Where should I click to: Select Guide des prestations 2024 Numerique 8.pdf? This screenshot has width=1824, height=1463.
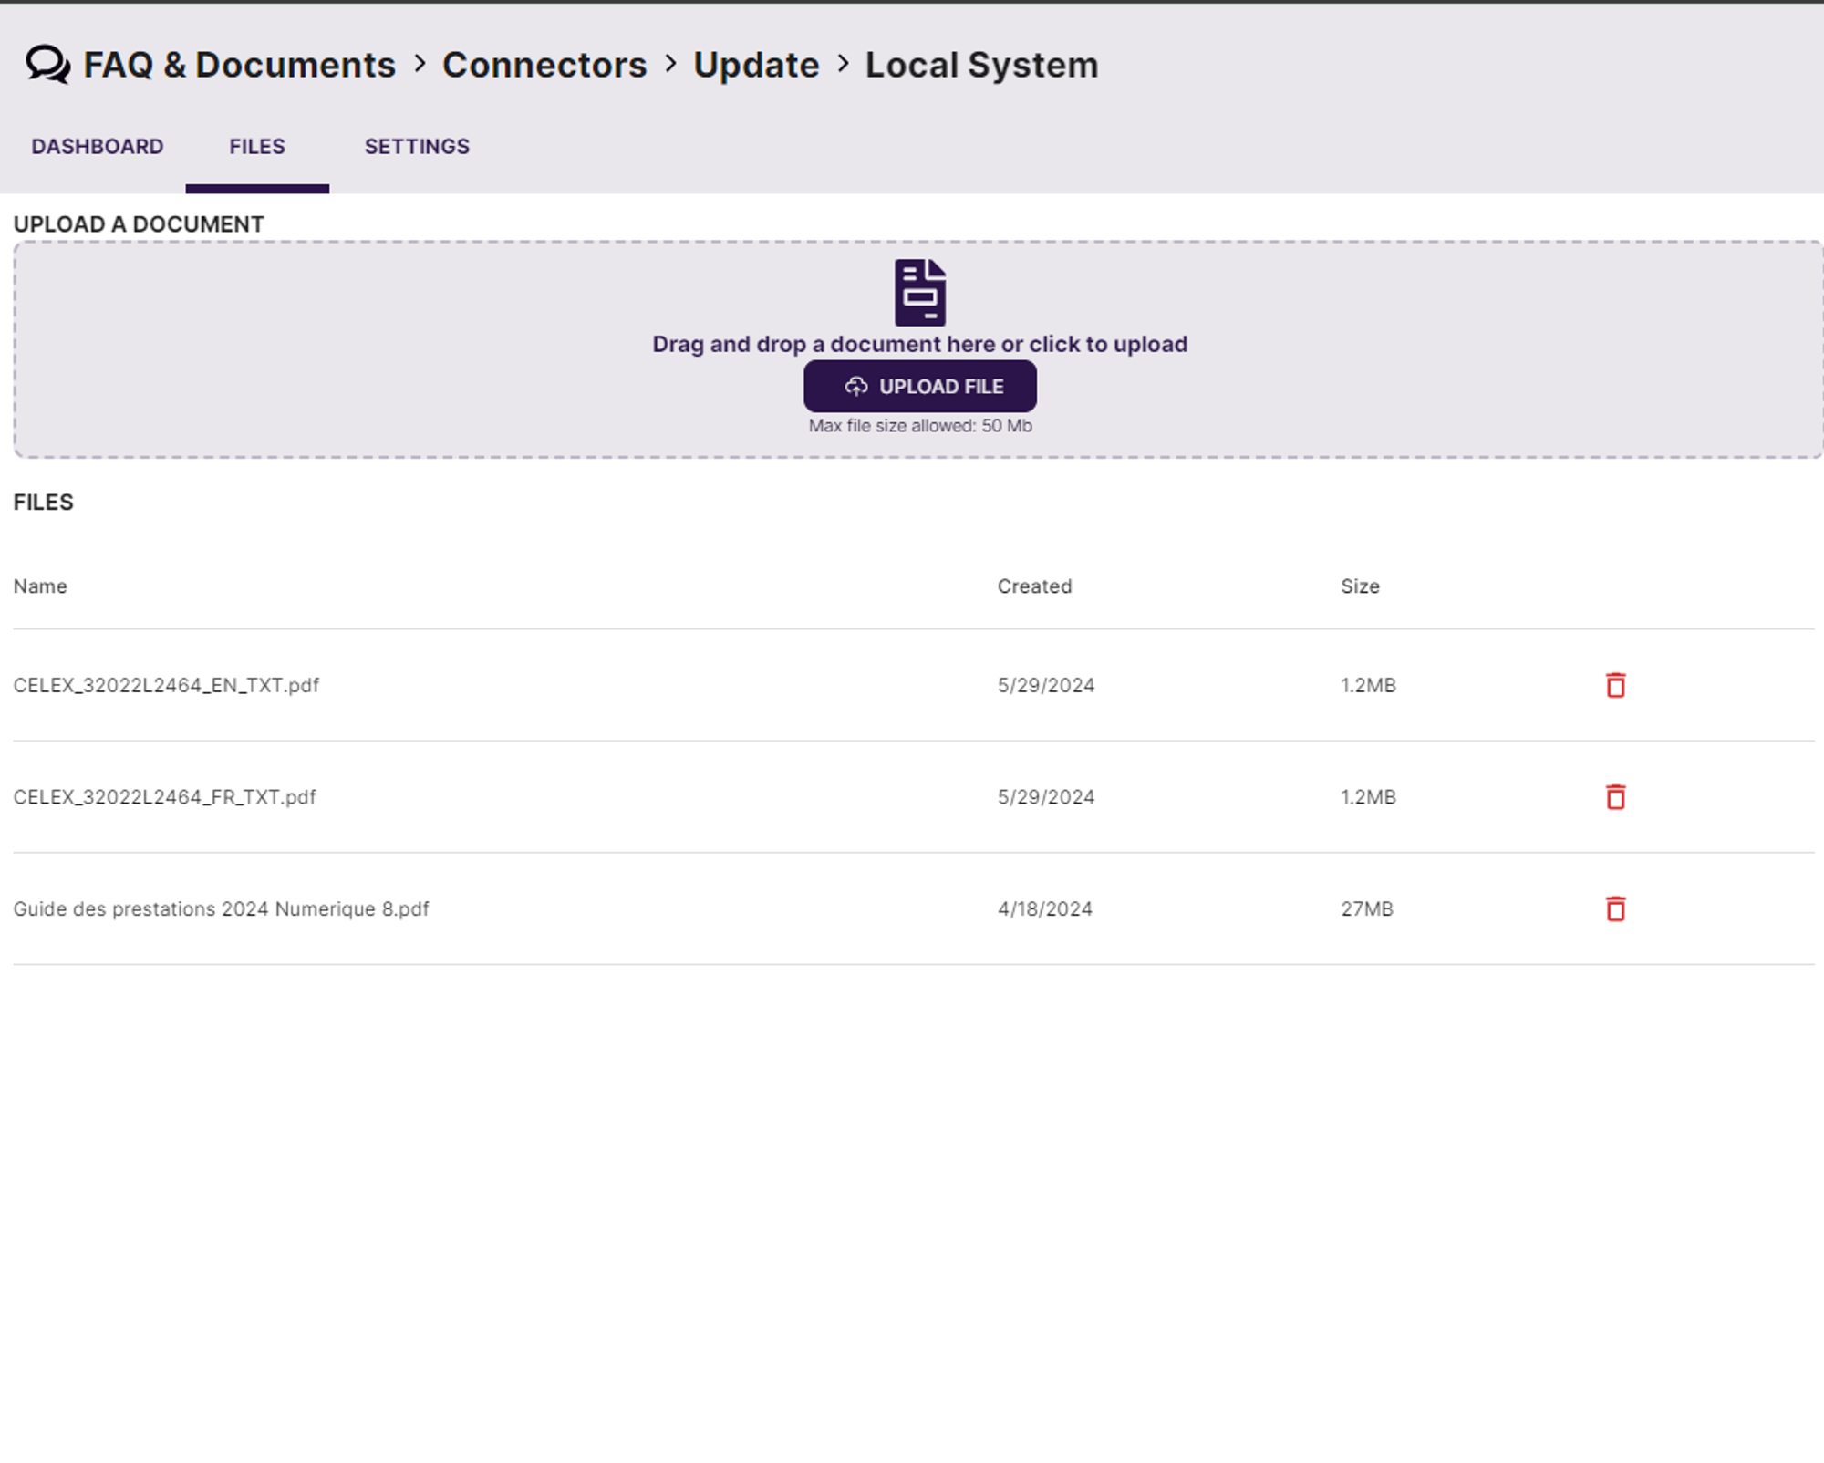(x=221, y=909)
